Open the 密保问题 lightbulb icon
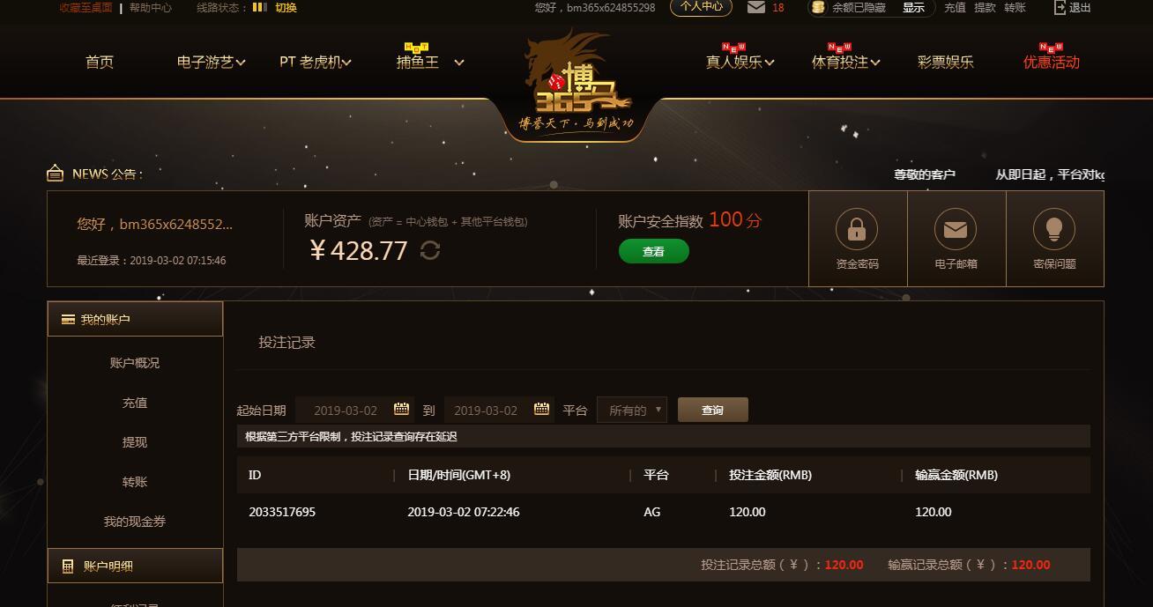Image resolution: width=1153 pixels, height=607 pixels. [x=1054, y=230]
